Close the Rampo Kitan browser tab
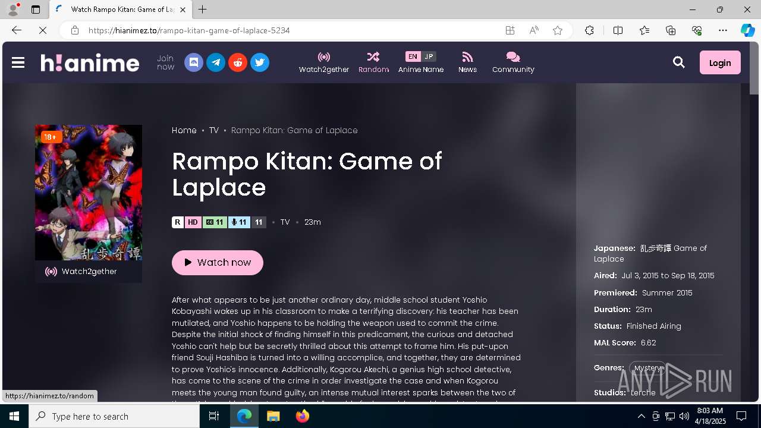761x428 pixels. (183, 10)
